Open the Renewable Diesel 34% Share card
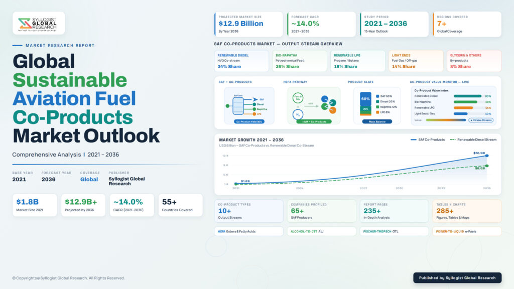The image size is (514, 289). 241,61
